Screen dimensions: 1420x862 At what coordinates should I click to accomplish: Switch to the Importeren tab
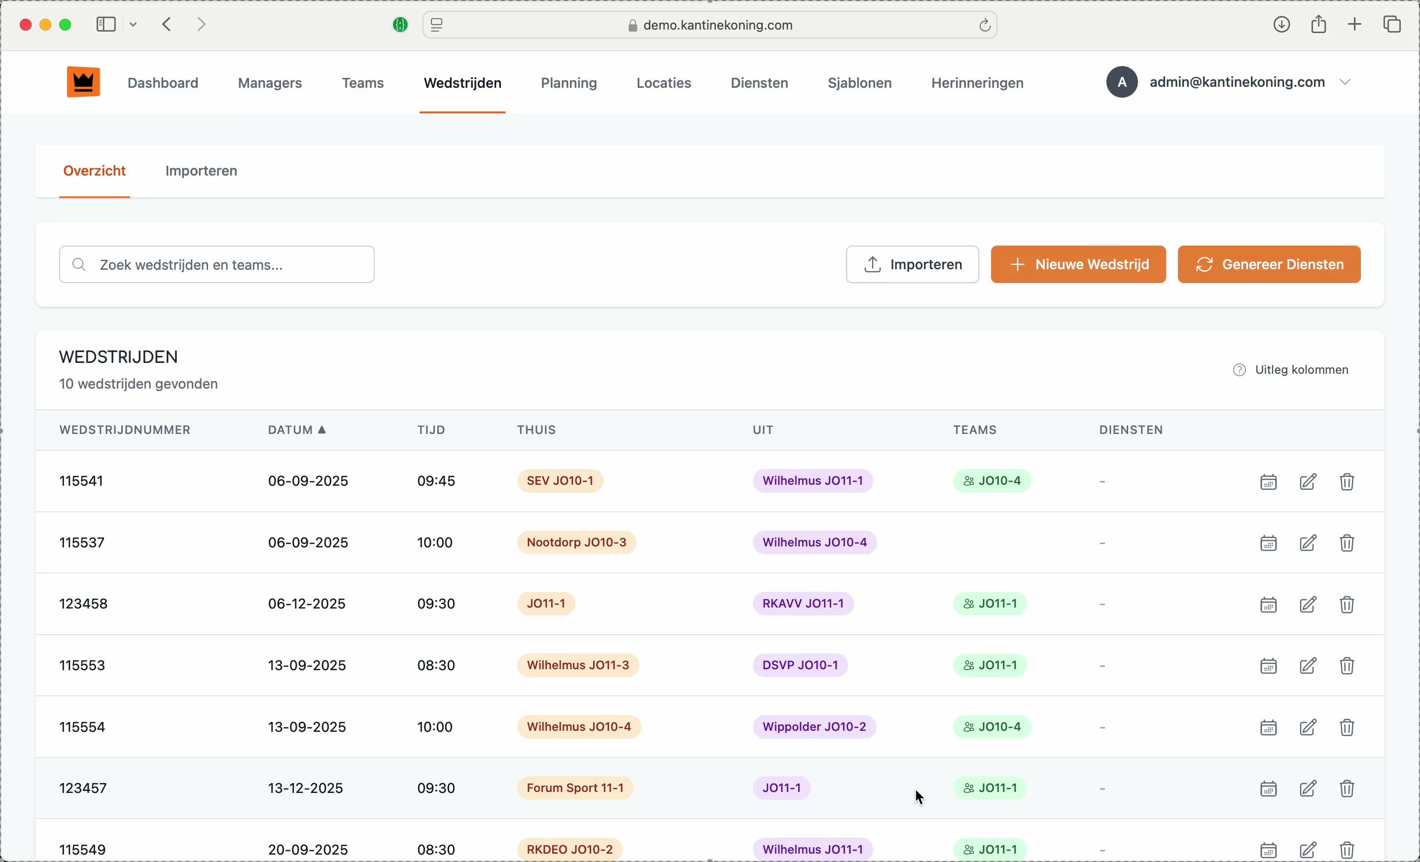click(201, 171)
